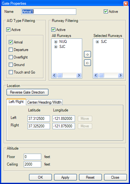Click the Reset button
The image size is (130, 184).
click(x=90, y=177)
